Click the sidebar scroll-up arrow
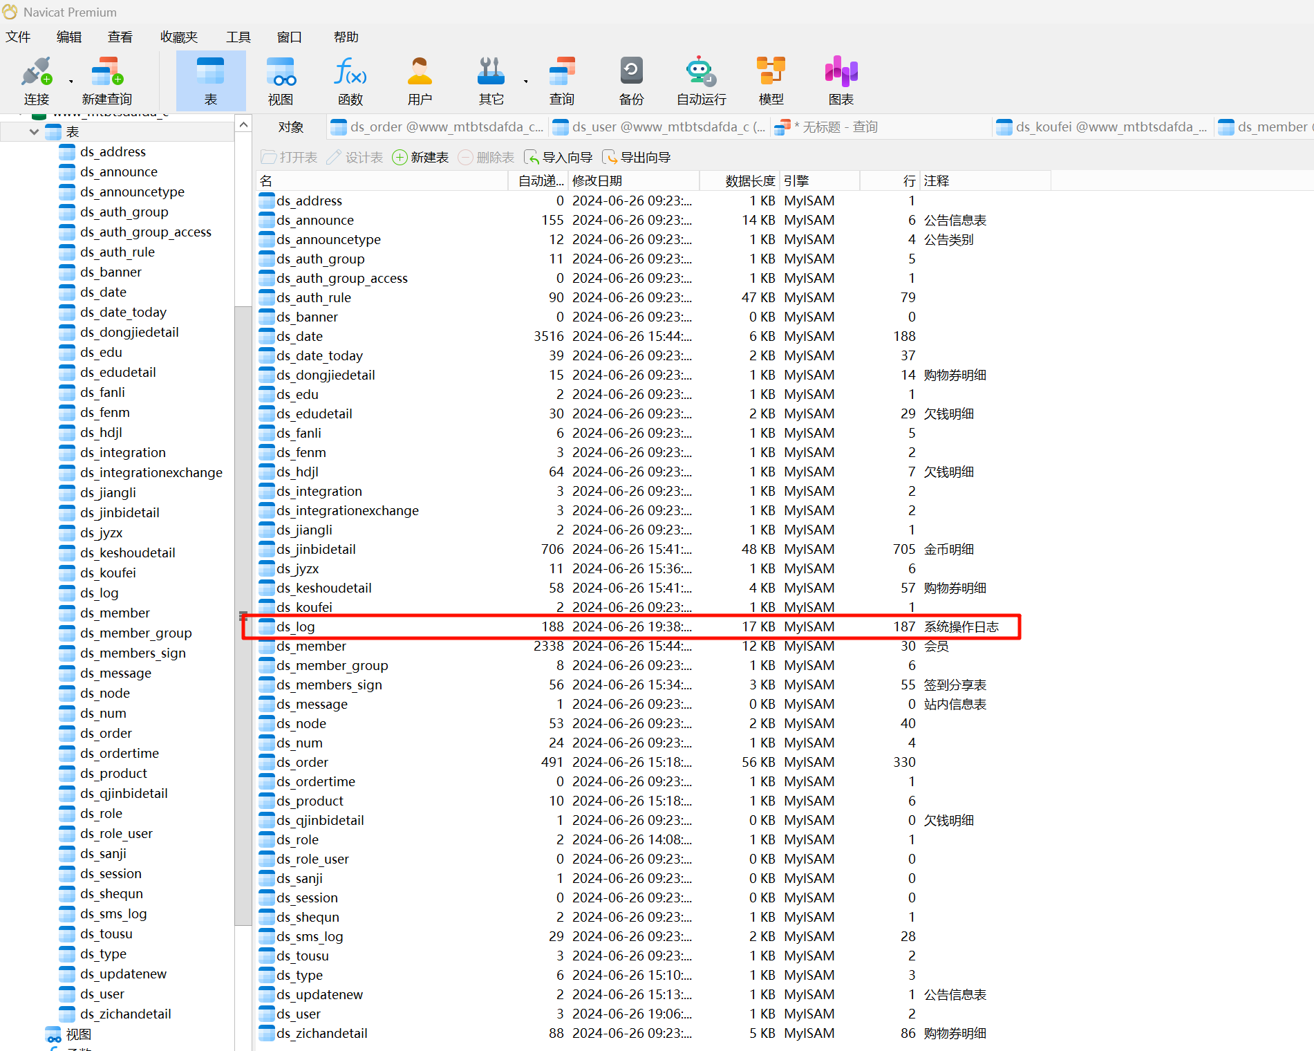The height and width of the screenshot is (1051, 1314). [243, 124]
